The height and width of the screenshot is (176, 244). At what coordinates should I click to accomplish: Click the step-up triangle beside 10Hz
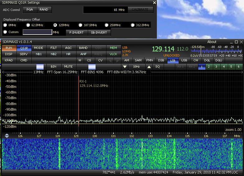(149, 67)
